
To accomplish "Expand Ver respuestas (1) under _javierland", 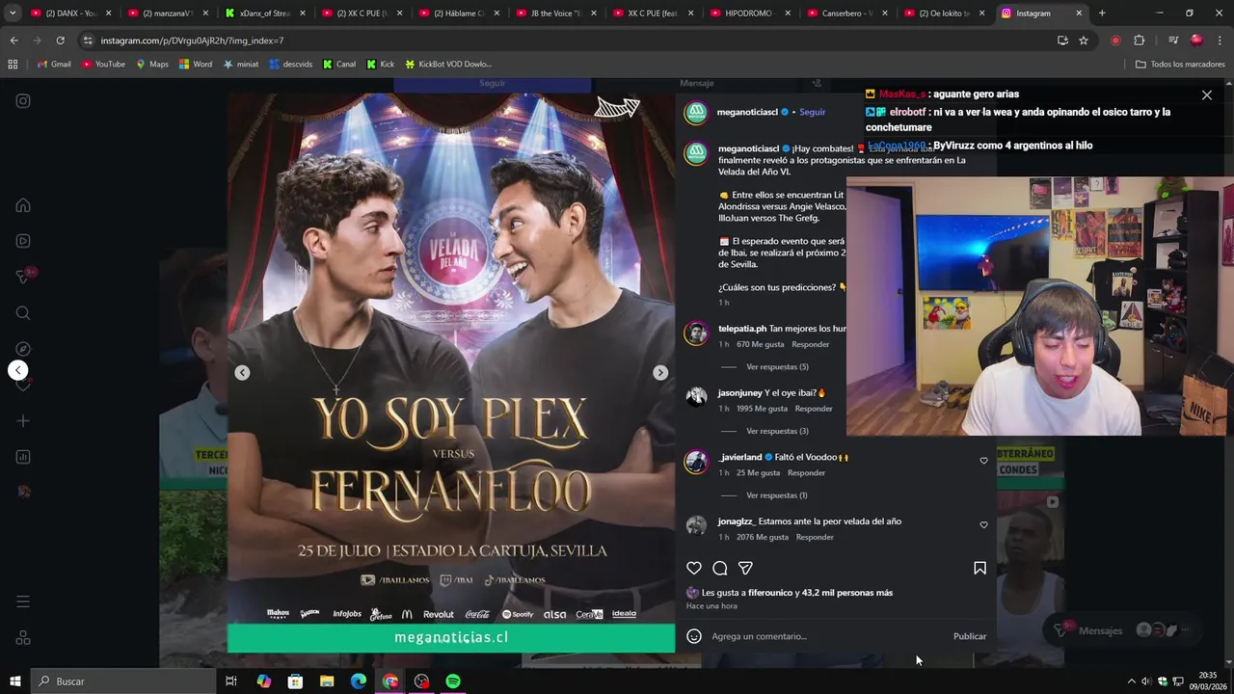I will tap(777, 495).
